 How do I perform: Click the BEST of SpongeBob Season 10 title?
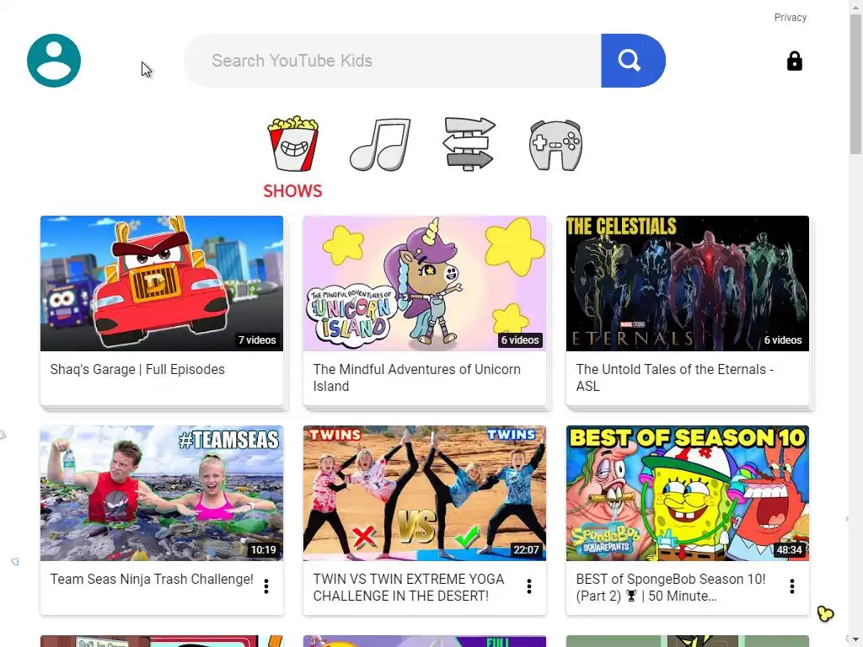coord(671,587)
